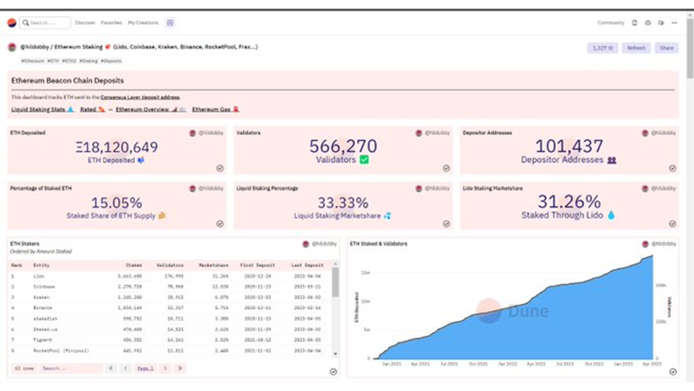Click the author avatar on the ETH Deposited card

click(193, 133)
